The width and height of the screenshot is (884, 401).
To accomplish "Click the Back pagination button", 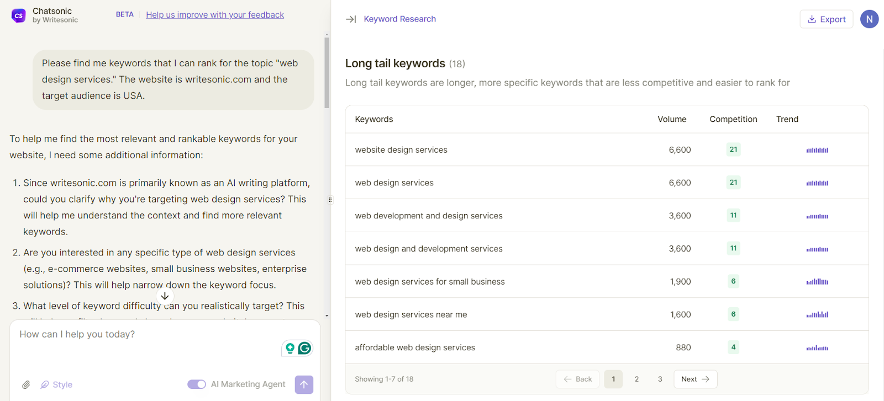I will tap(577, 379).
